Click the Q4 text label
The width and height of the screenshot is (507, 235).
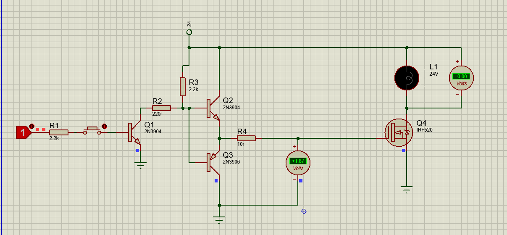(421, 123)
